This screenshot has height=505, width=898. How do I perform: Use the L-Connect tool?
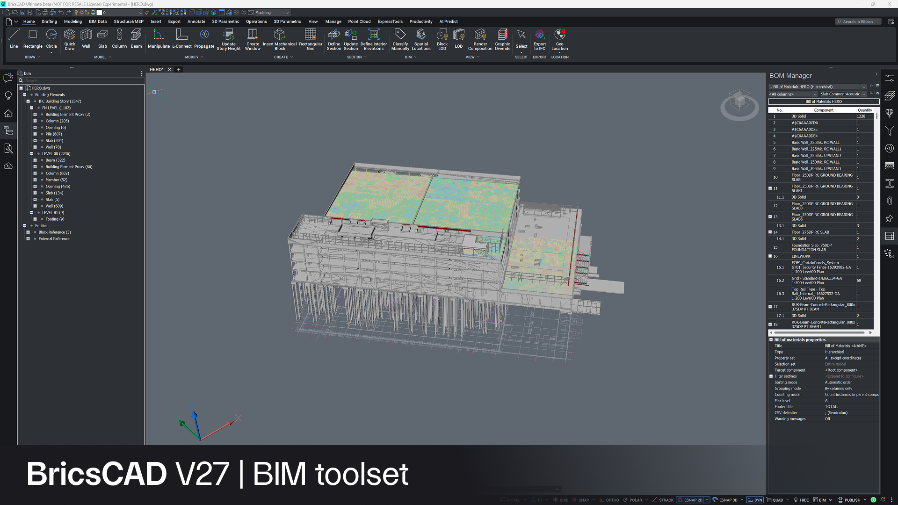point(181,38)
